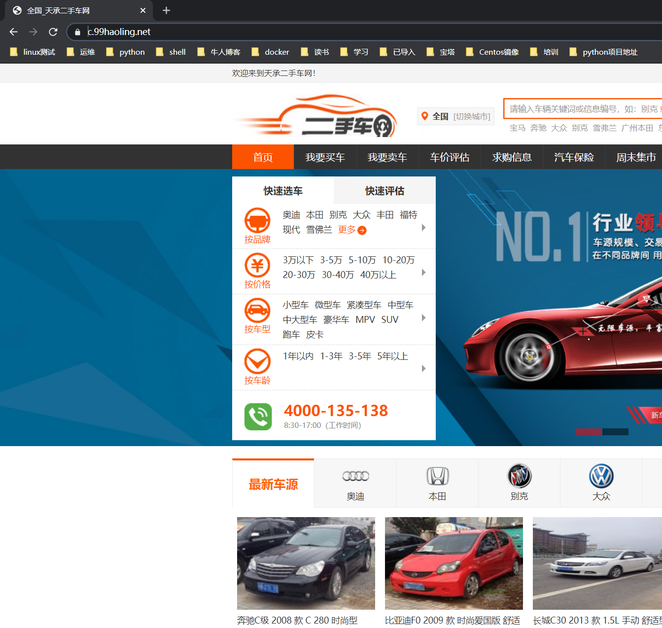The height and width of the screenshot is (628, 662).
Task: Open the docker bookmark folder
Action: (x=271, y=52)
